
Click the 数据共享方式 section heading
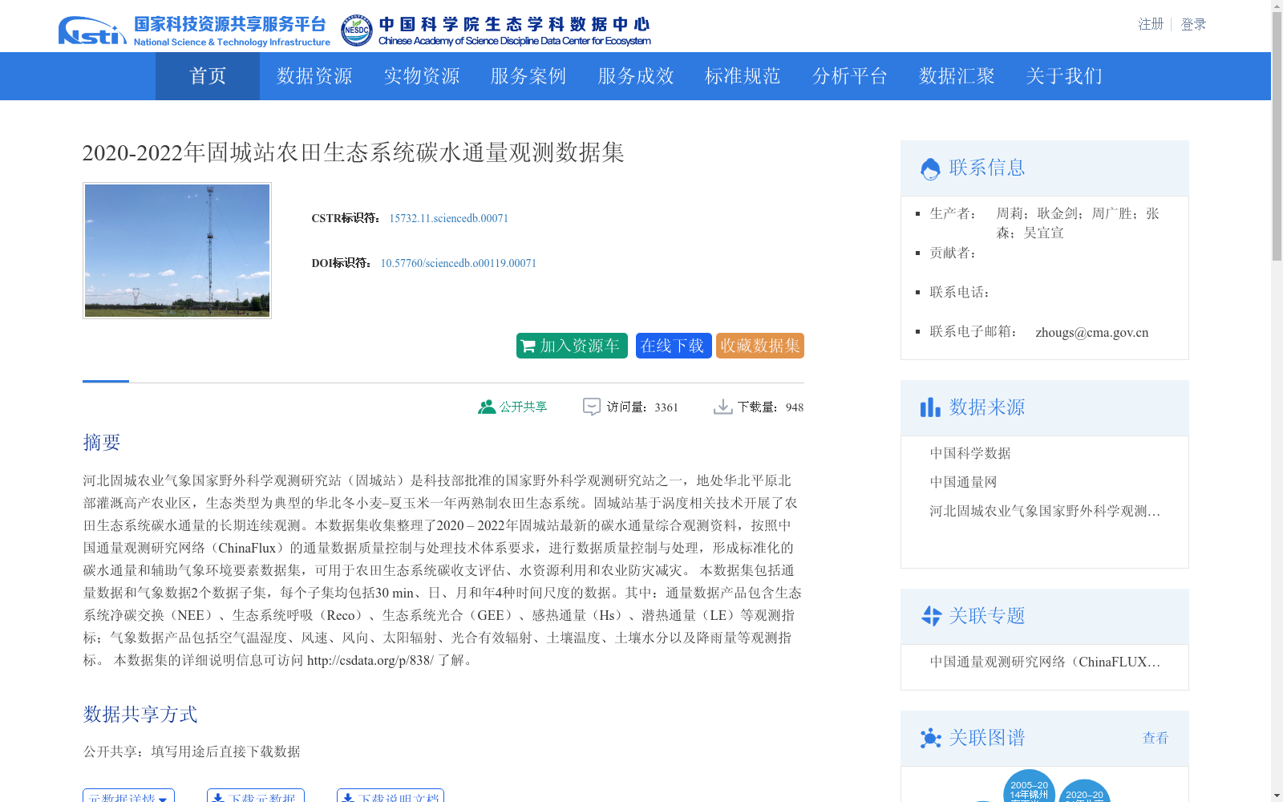pos(140,715)
